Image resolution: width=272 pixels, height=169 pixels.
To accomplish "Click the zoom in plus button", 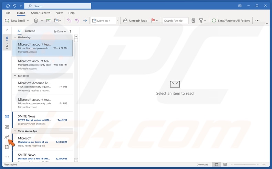I will pos(258,165).
